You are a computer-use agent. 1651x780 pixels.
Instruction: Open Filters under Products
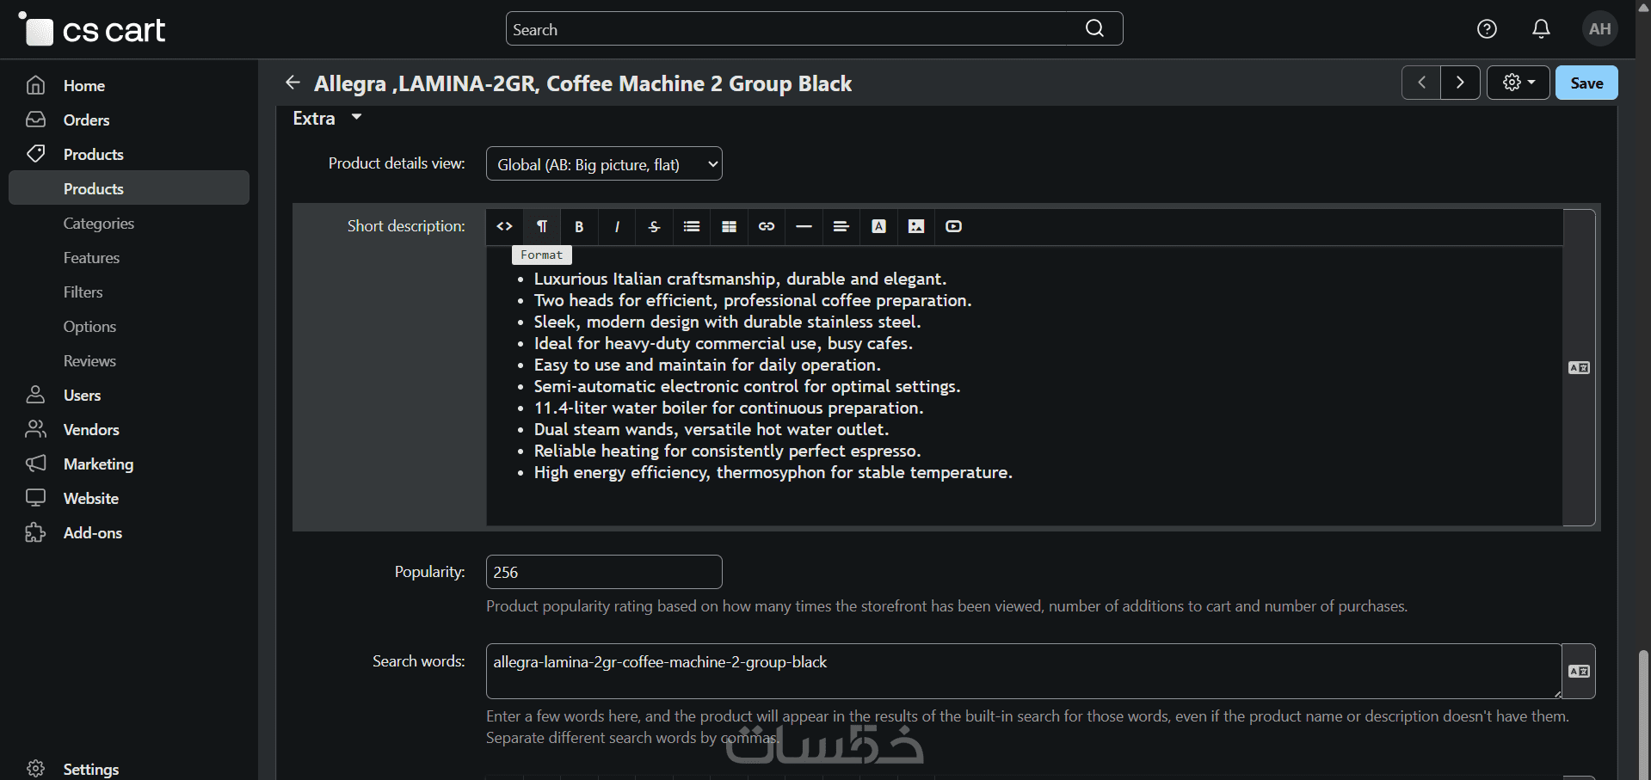point(83,292)
